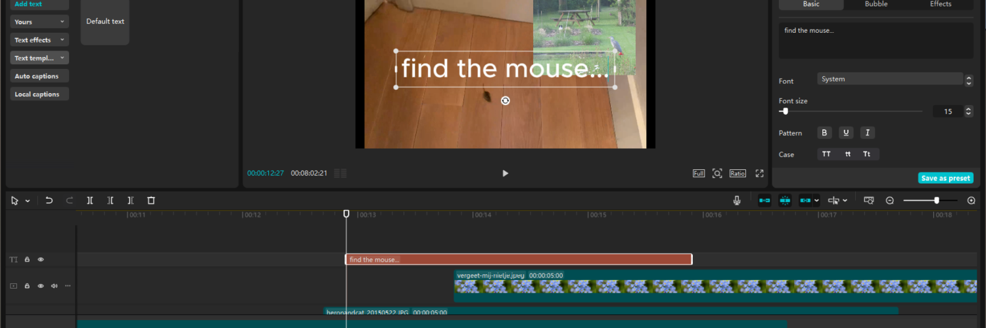This screenshot has height=328, width=986.
Task: Start voiceover recording with microphone icon
Action: [737, 201]
